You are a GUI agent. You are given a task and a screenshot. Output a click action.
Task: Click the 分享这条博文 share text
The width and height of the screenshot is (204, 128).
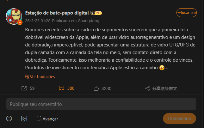click(164, 88)
